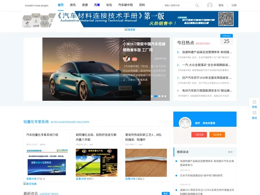The height and width of the screenshot is (195, 260).
Task: Click the 最新资讯 LASTEST NEWS heading
Action: click(41, 194)
